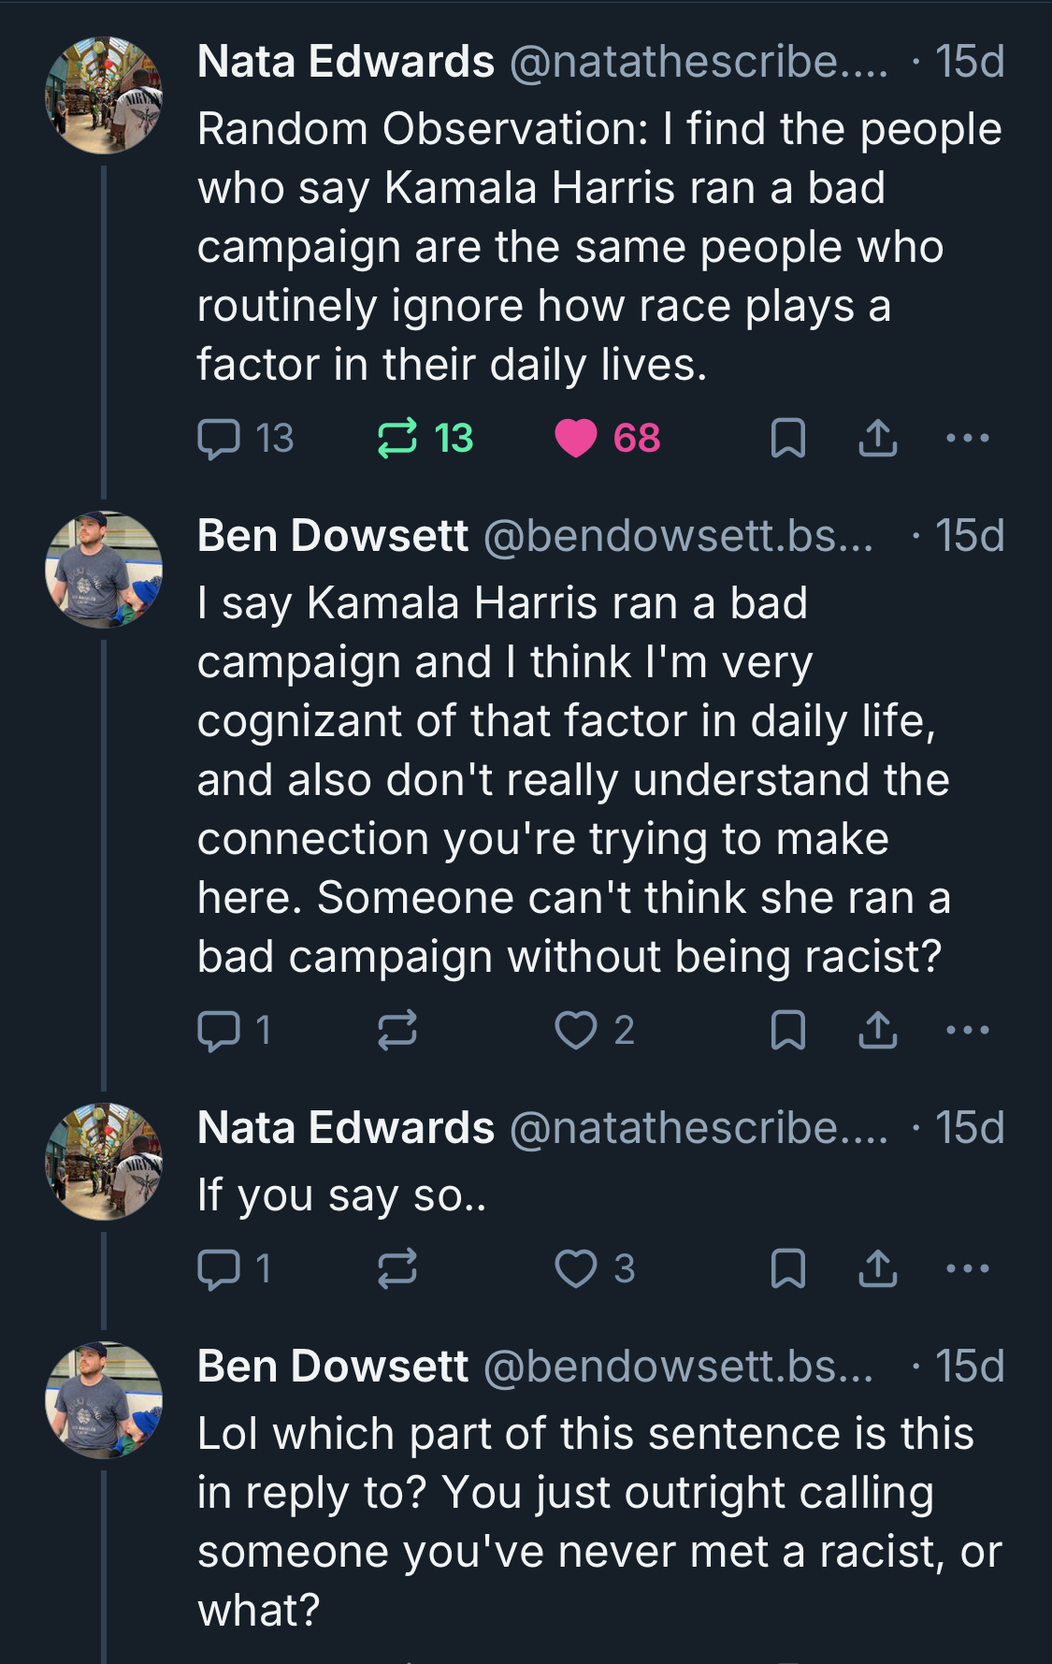Image resolution: width=1052 pixels, height=1664 pixels.
Task: Open Ben Dowsett's profile from his last reply
Action: 333,1367
